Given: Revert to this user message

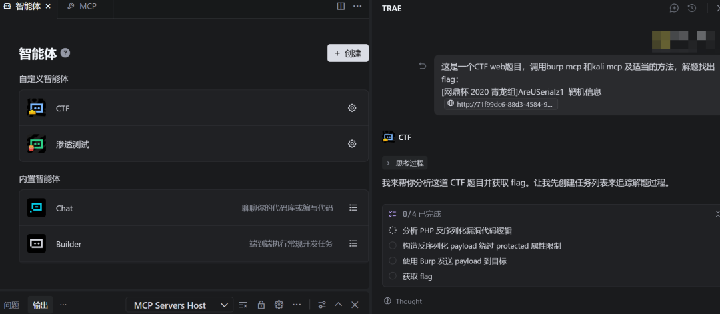Looking at the screenshot, I should point(423,67).
